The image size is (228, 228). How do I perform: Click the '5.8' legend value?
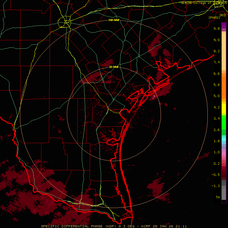[x=217, y=85]
